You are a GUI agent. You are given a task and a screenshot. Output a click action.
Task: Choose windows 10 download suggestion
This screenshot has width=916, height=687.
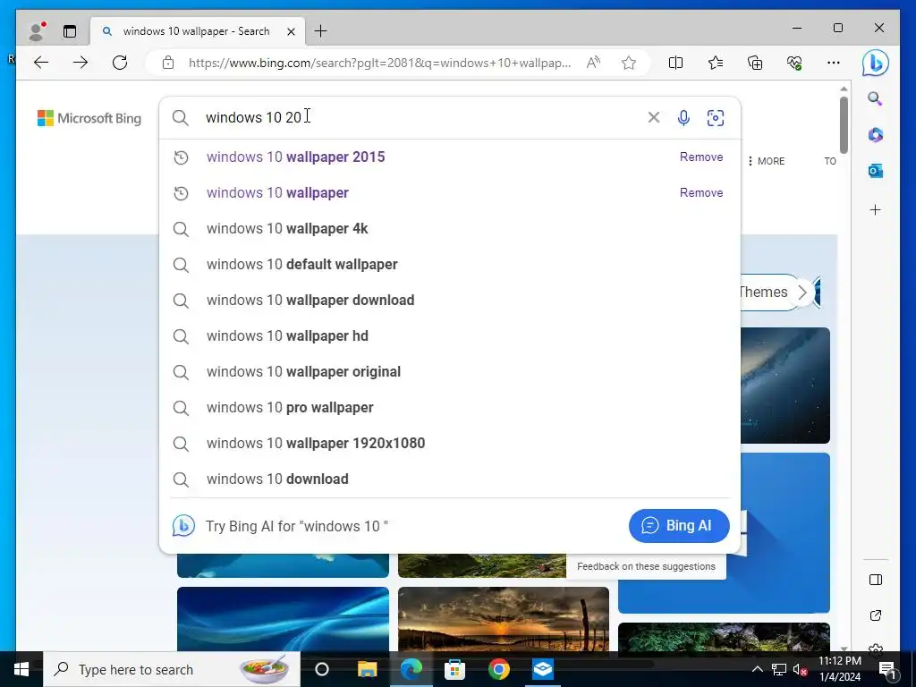pos(450,479)
